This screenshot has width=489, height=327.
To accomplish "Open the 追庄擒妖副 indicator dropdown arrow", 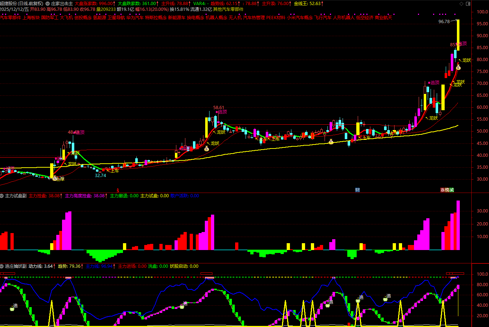I will click(x=2, y=266).
